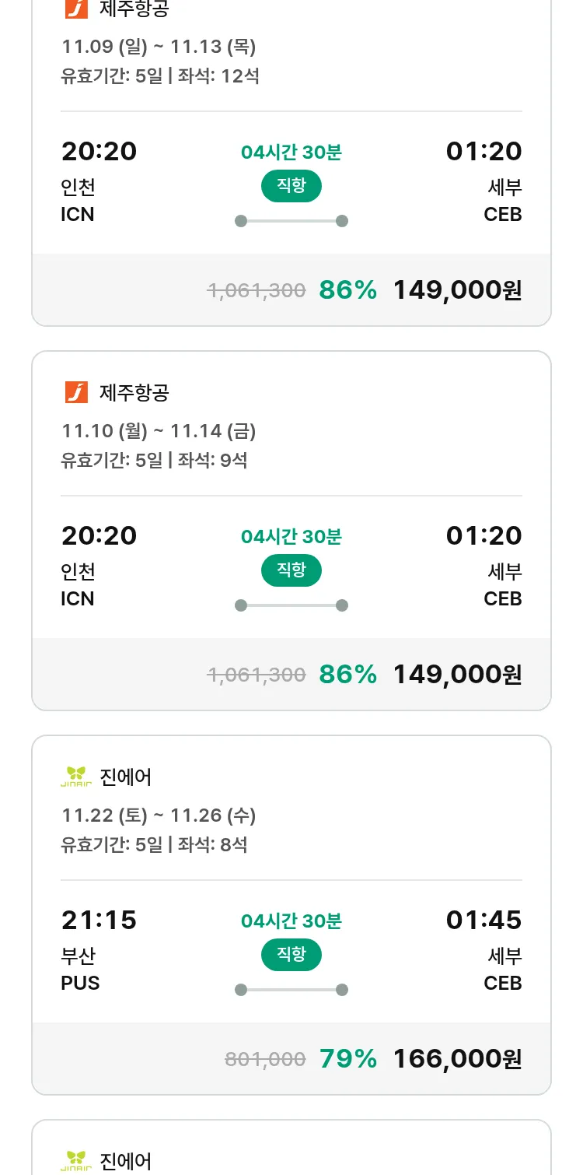Click 직항 badge on the 11.10 flight
This screenshot has height=1175, width=583.
(291, 570)
